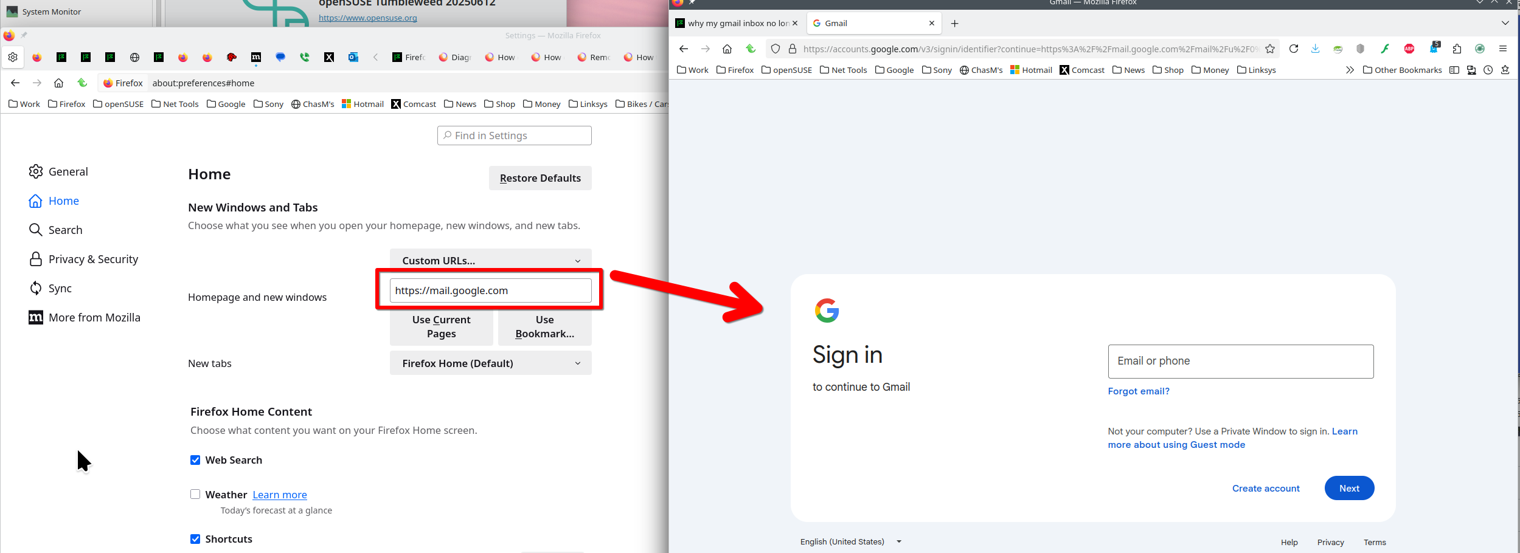Open the Firefox hamburger application menu
Image resolution: width=1520 pixels, height=553 pixels.
pos(1503,49)
